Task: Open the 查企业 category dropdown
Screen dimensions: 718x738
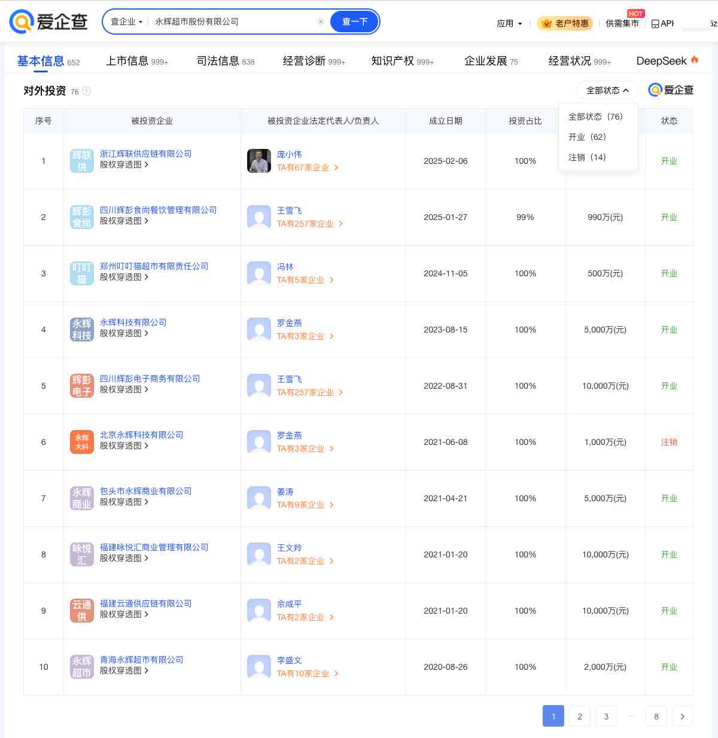Action: pyautogui.click(x=125, y=21)
